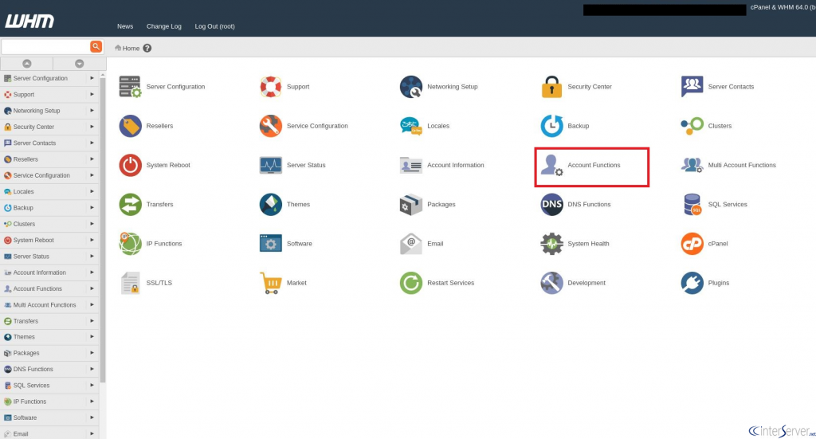Open Market shopping cart icon in grid
This screenshot has width=816, height=439.
click(271, 283)
